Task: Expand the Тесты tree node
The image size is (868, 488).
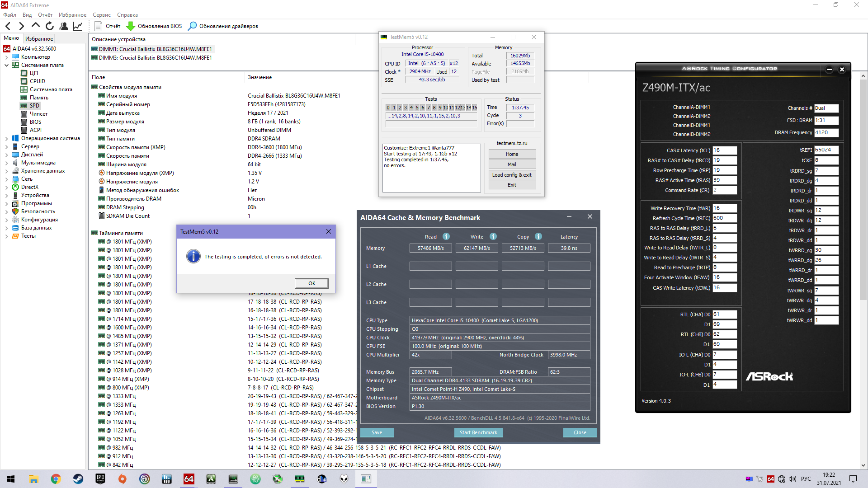Action: tap(6, 236)
